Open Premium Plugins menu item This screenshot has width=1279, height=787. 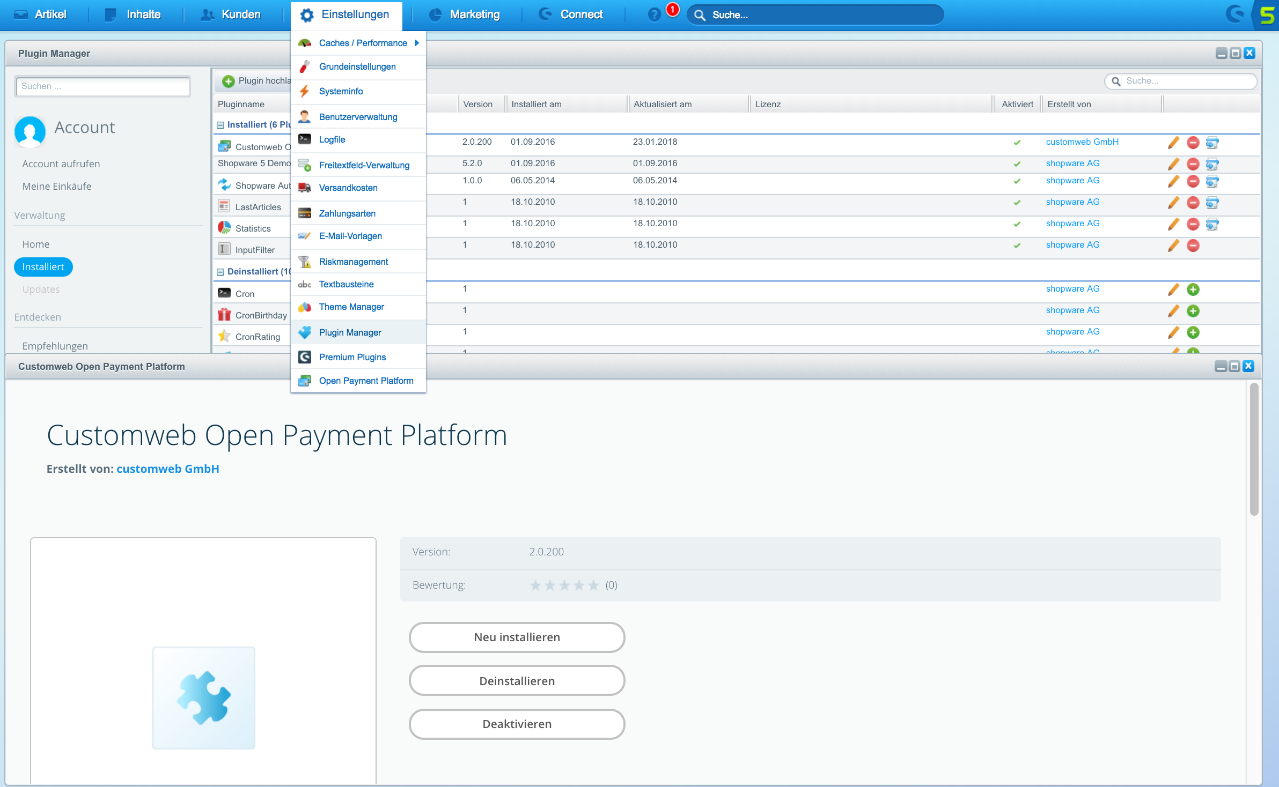(358, 357)
